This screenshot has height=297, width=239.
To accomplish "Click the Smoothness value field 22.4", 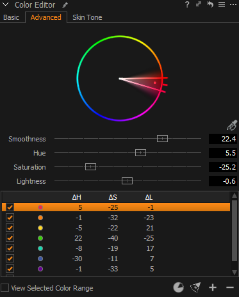I will (223, 139).
